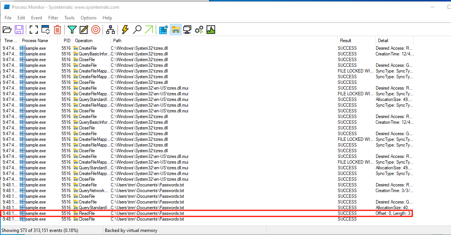Screen dimensions: 451x235
Task: Open the Highlight pencil tool
Action: pos(84,30)
